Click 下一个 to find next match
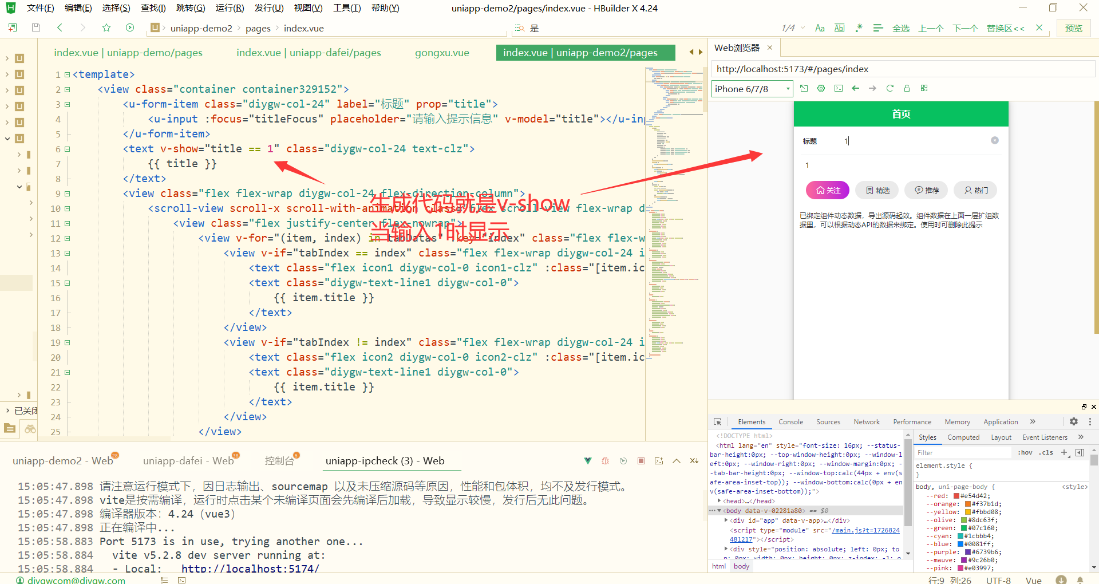The width and height of the screenshot is (1099, 584). point(965,28)
